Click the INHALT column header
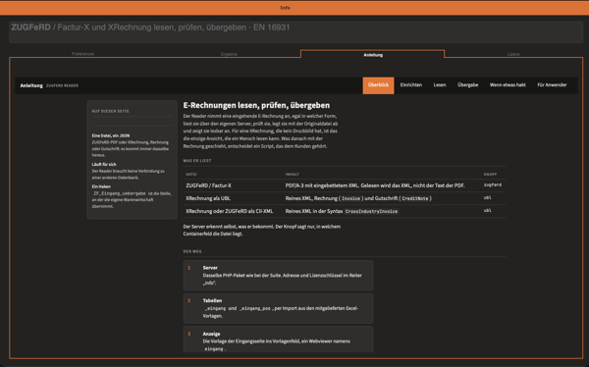 click(x=293, y=175)
